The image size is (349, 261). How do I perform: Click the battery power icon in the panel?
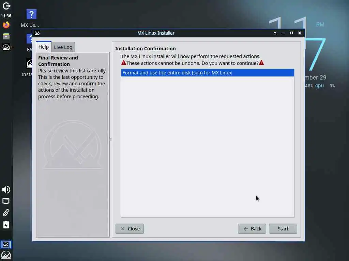[x=6, y=225]
